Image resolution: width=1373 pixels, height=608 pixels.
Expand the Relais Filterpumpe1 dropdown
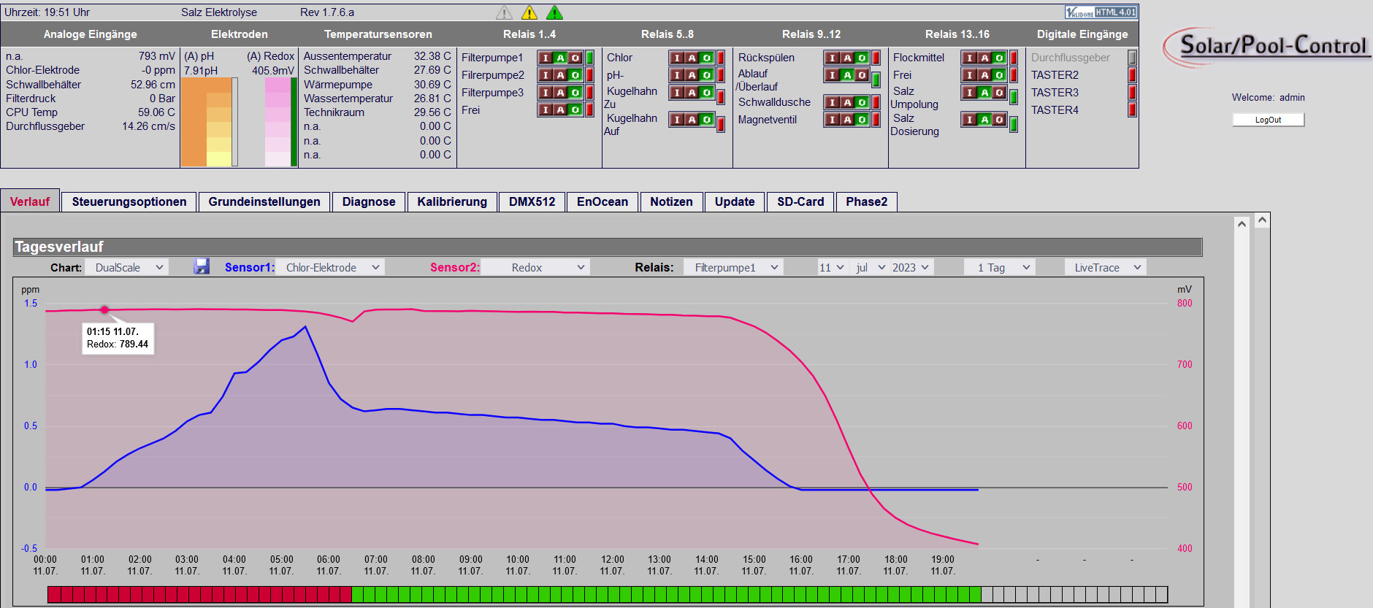click(x=733, y=268)
